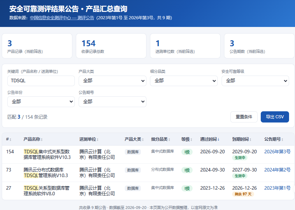Screen dimensions: 295x210
Task: Select product name TDSQL集中式关系型数据库管理系统软件V10.3
Action: click(47, 154)
